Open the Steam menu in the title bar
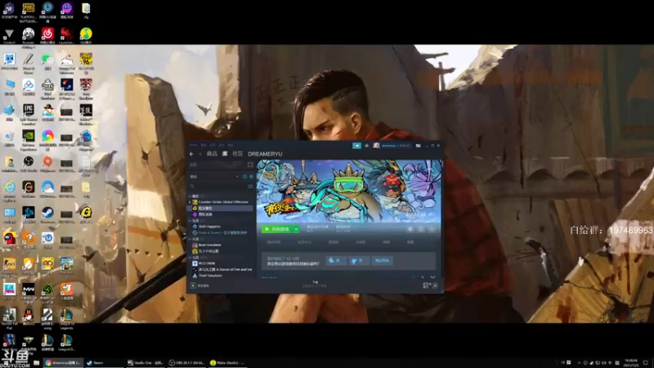 194,146
